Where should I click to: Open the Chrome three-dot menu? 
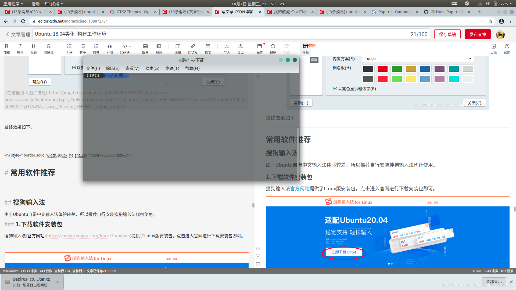510,21
